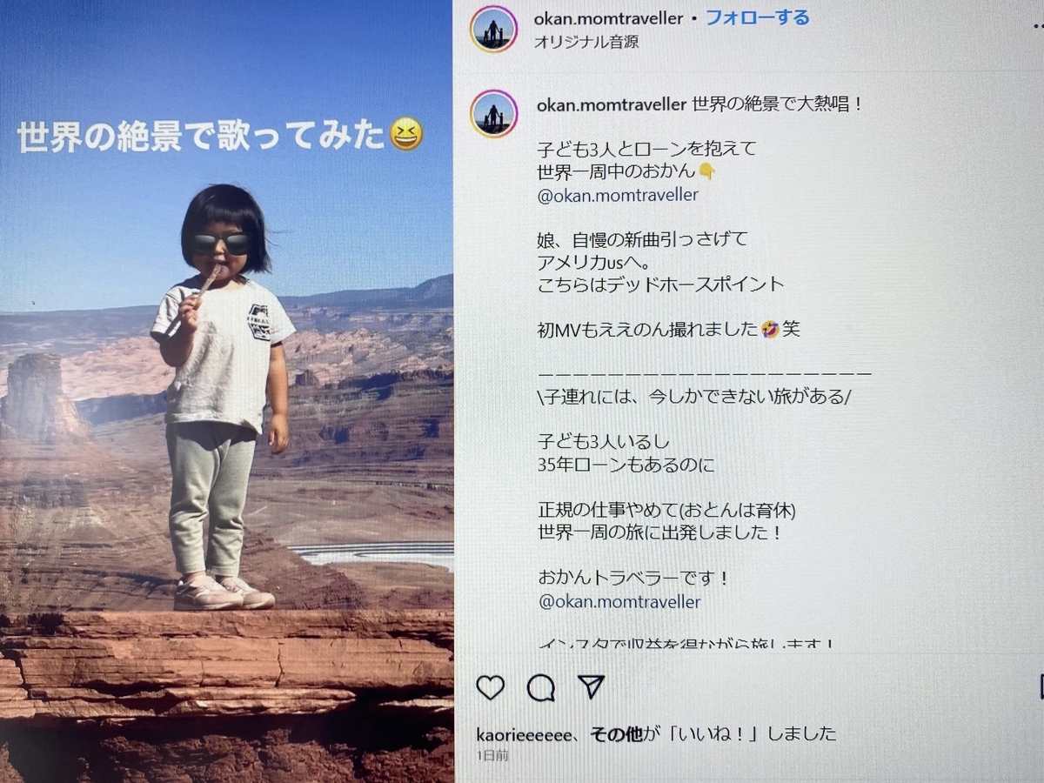Click the caption headline 世界の絶景で大熱唱！
The image size is (1044, 783).
778,104
